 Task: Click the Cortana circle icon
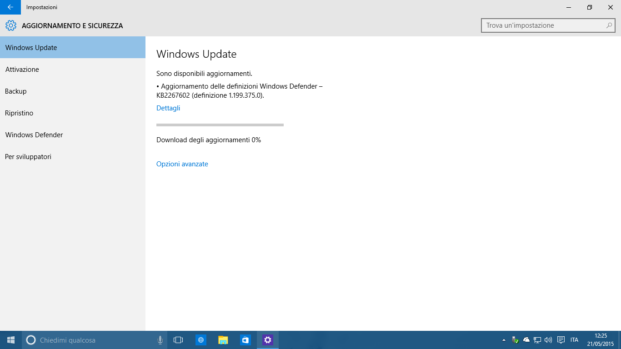coord(31,340)
